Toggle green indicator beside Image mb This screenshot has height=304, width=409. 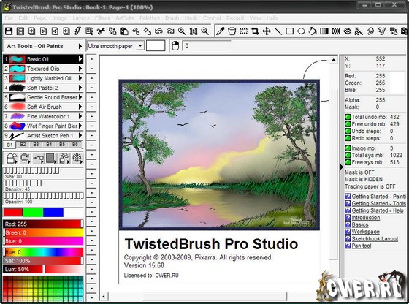348,148
